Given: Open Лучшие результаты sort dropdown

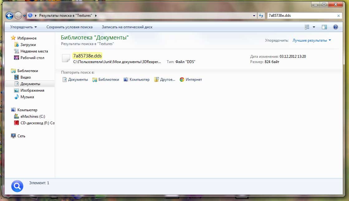Looking at the screenshot, I should tap(312, 40).
